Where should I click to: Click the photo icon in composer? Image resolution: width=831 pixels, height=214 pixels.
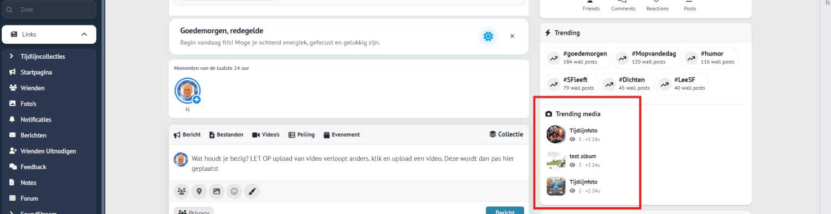217,191
